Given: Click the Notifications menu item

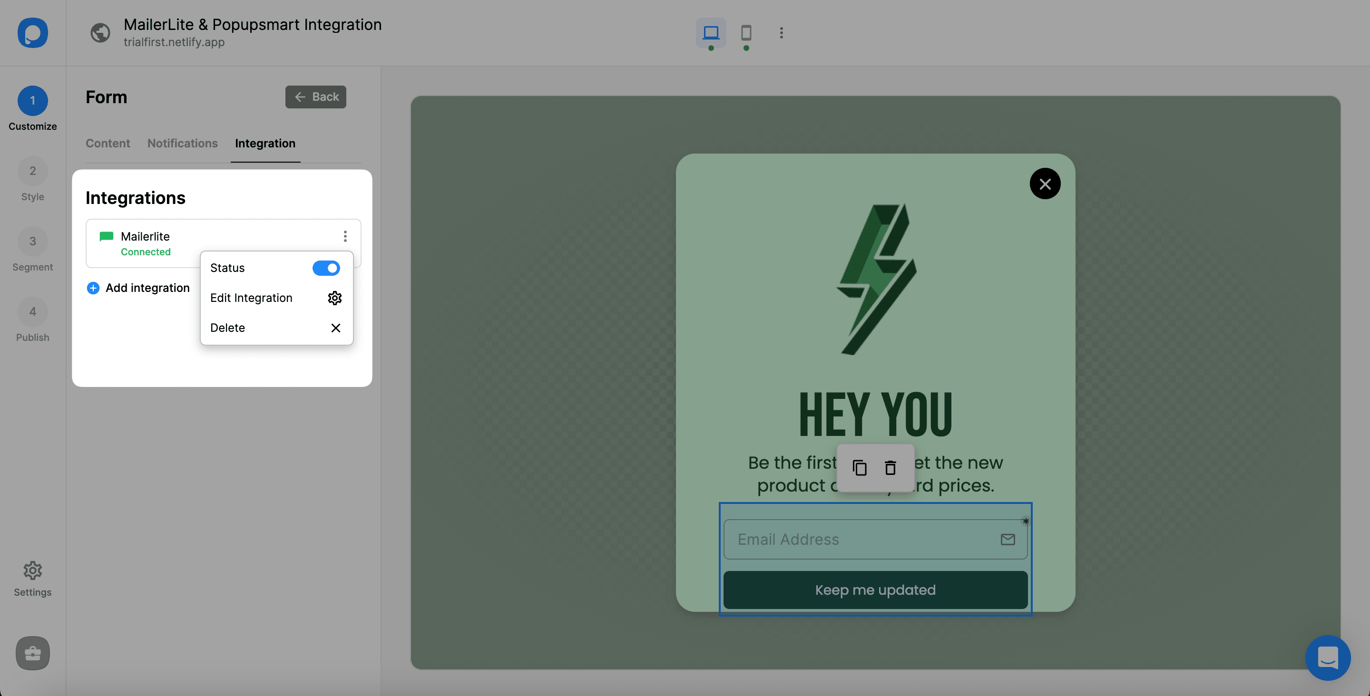Looking at the screenshot, I should 182,142.
